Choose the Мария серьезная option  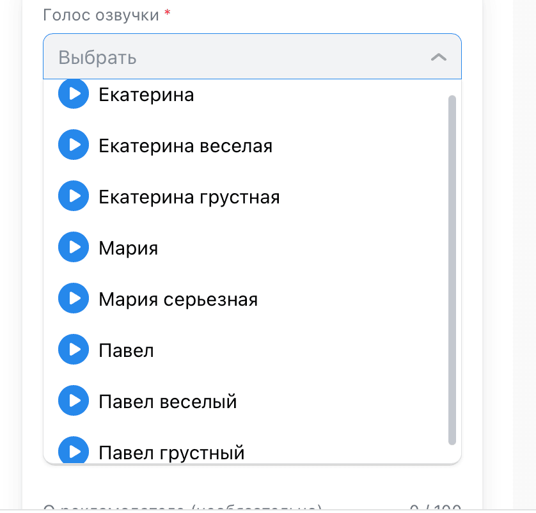point(178,299)
